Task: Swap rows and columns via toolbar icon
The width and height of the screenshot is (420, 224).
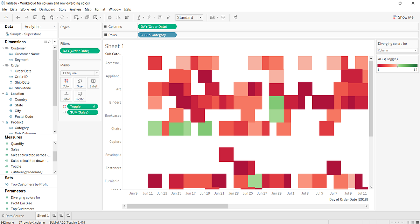Action: tap(110, 17)
